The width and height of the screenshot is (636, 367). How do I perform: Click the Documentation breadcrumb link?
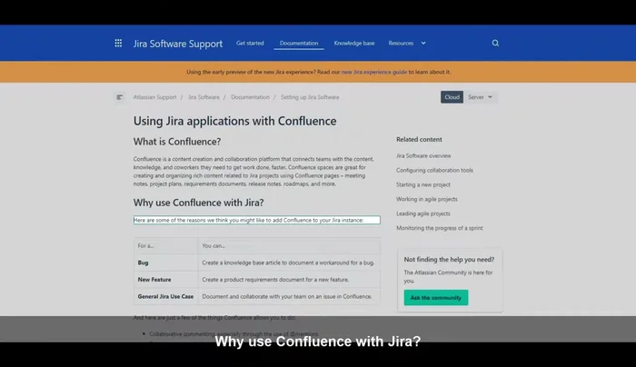tap(250, 97)
